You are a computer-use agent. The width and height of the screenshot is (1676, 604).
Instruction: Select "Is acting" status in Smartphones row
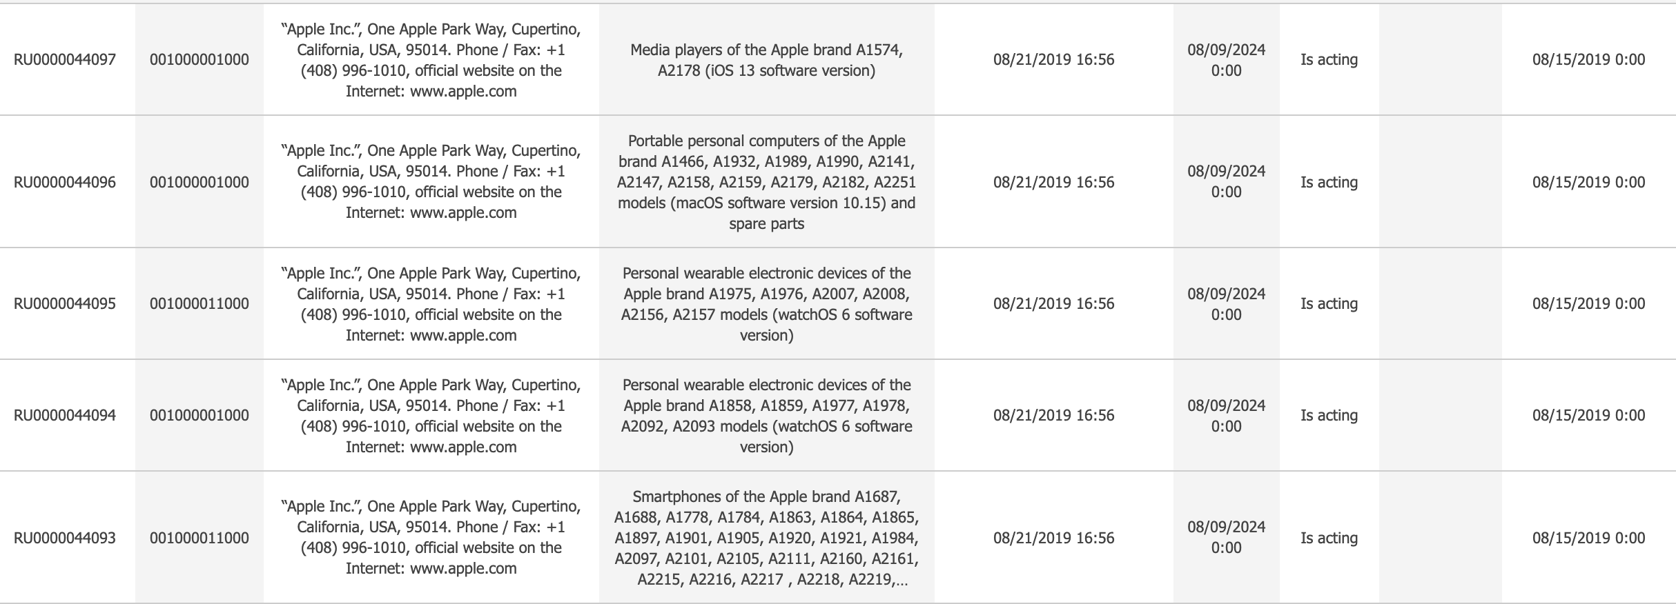click(1329, 538)
